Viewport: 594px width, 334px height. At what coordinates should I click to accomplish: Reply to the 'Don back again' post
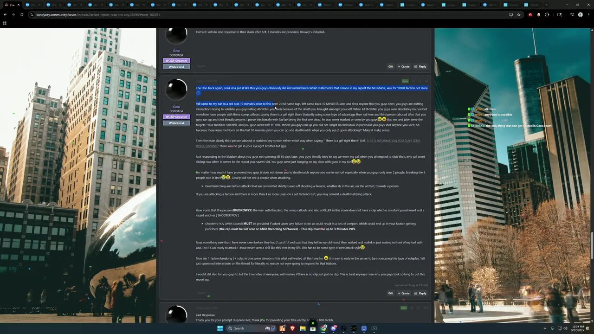(x=420, y=293)
